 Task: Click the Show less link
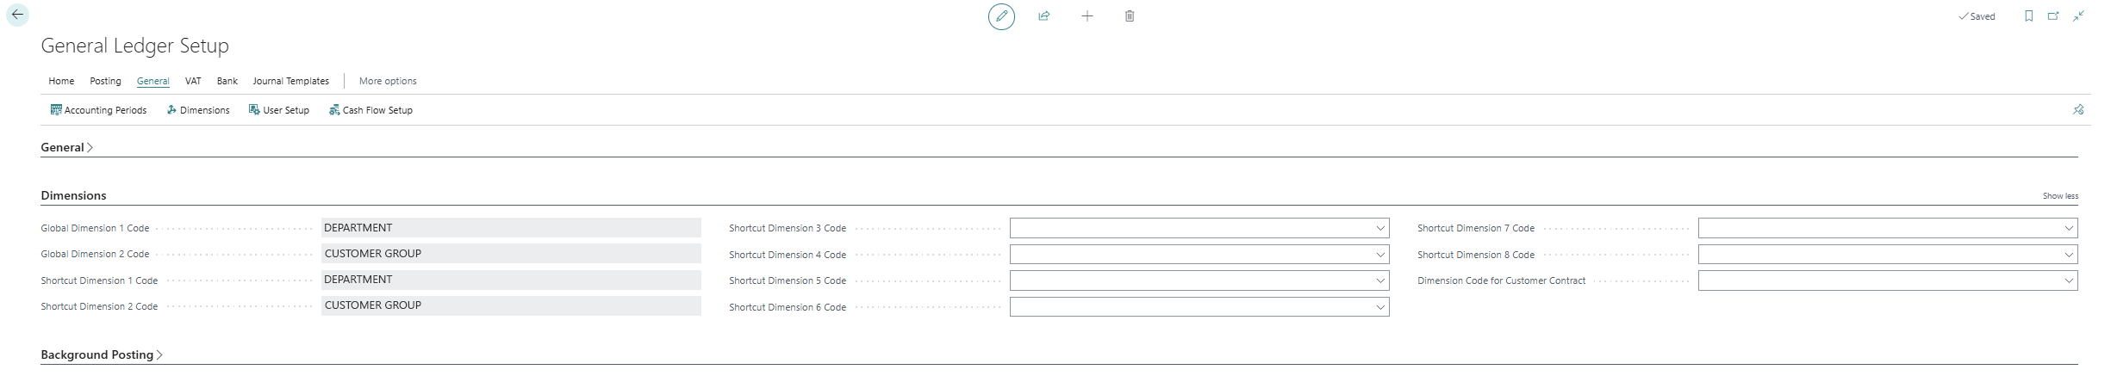(x=2060, y=196)
